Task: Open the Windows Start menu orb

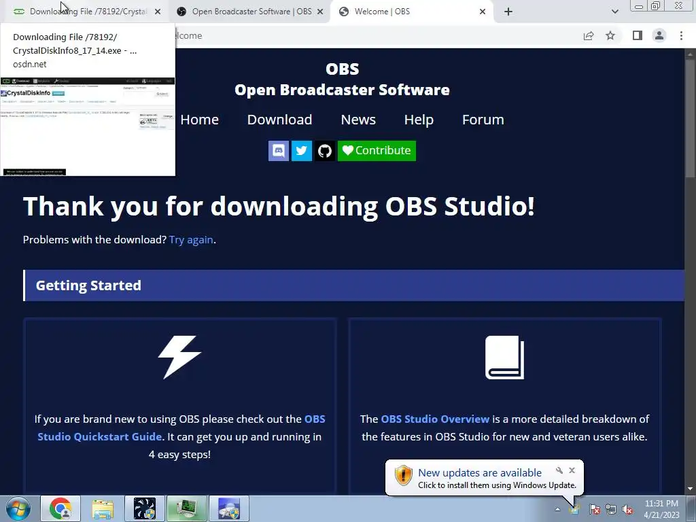Action: click(x=18, y=508)
